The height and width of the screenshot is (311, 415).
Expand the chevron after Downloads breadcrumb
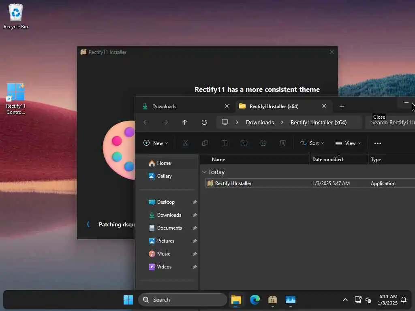[x=282, y=122]
